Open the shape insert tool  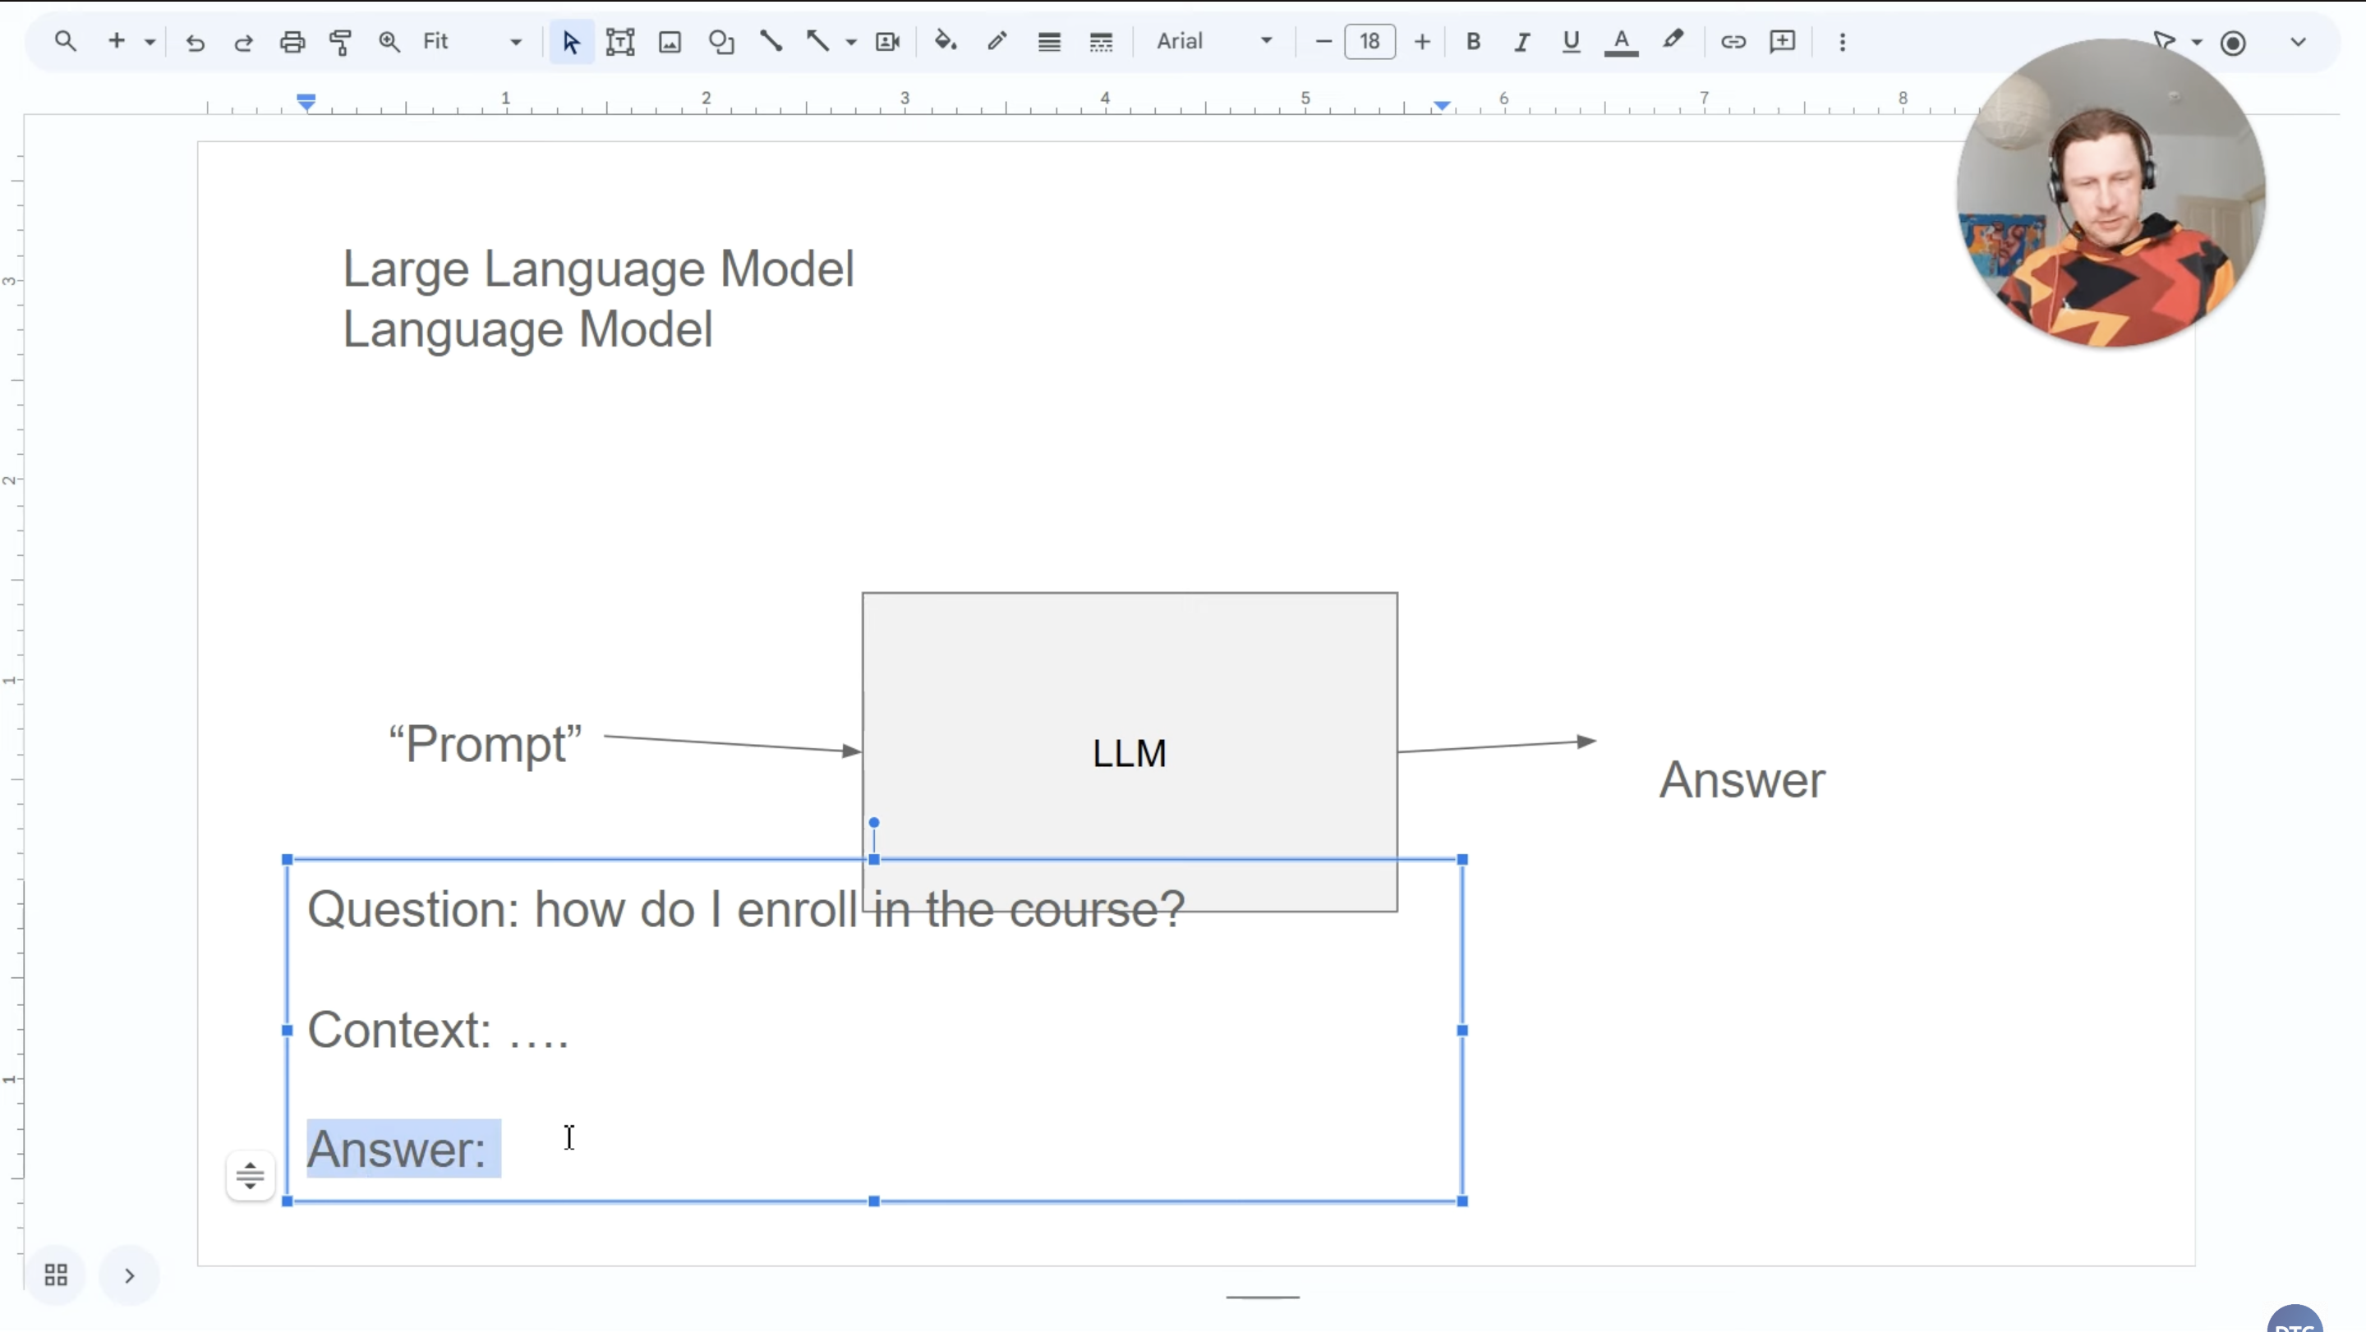722,42
